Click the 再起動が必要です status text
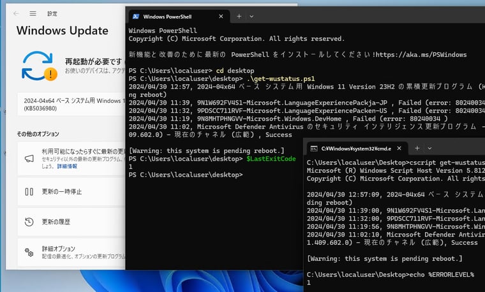 [93, 61]
